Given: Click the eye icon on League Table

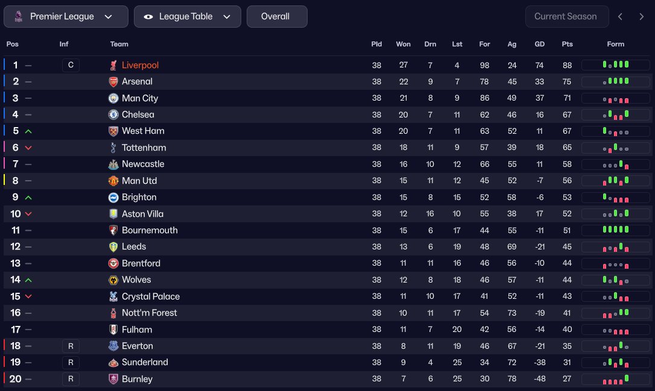Looking at the screenshot, I should click(x=148, y=17).
